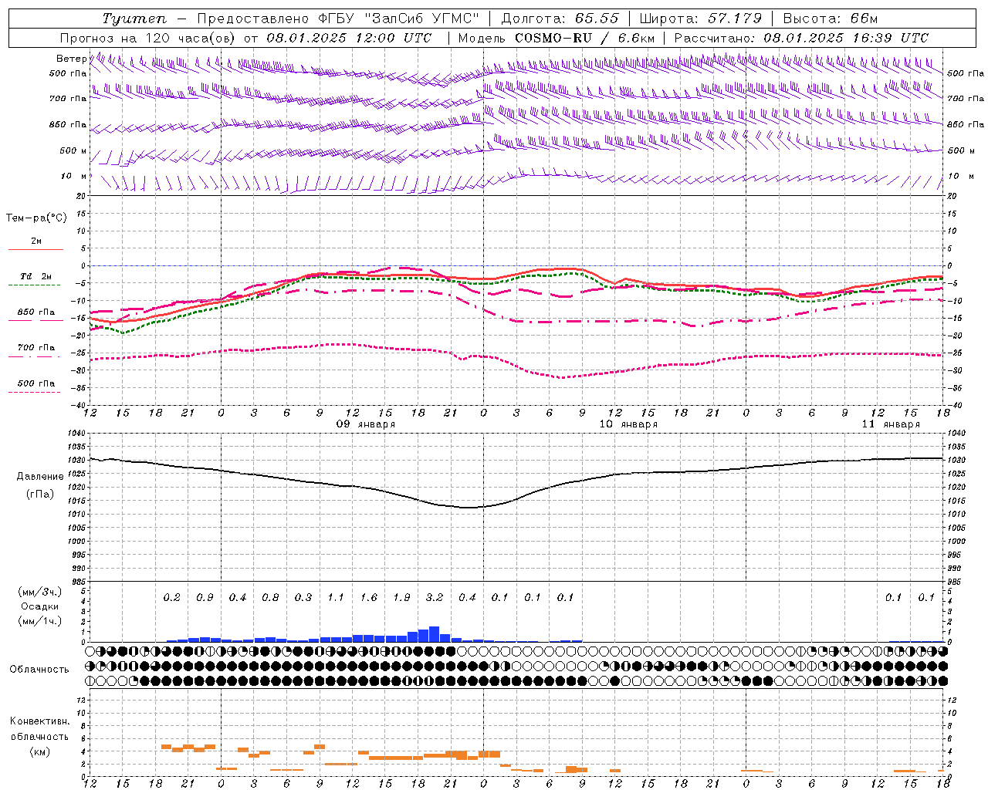
Task: Click the computed time "08.01.2025 16:39 UTC"
Action: pyautogui.click(x=846, y=38)
